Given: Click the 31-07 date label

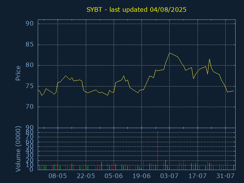Looking at the screenshot, I should point(225,176).
